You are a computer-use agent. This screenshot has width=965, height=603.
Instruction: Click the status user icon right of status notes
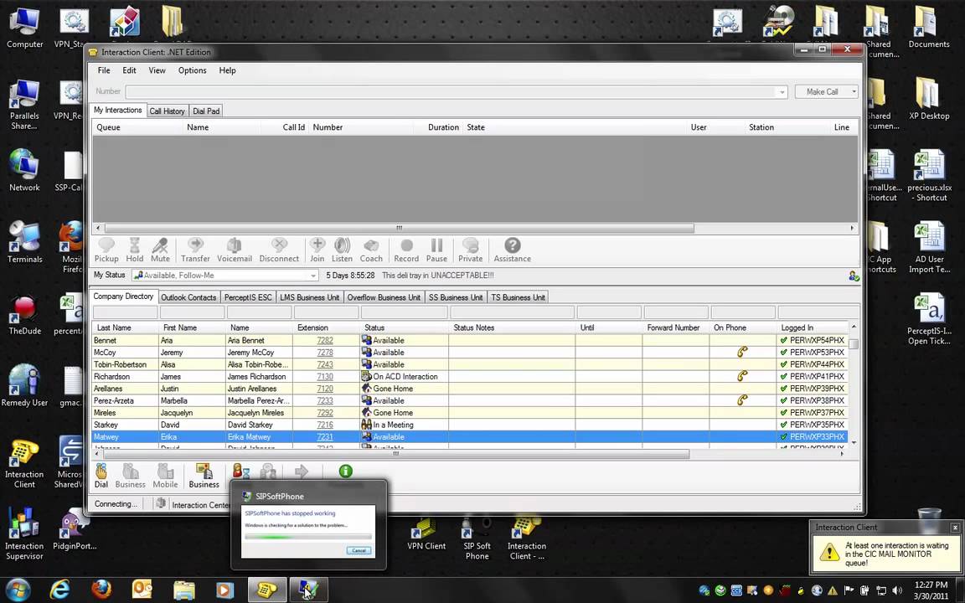(854, 276)
